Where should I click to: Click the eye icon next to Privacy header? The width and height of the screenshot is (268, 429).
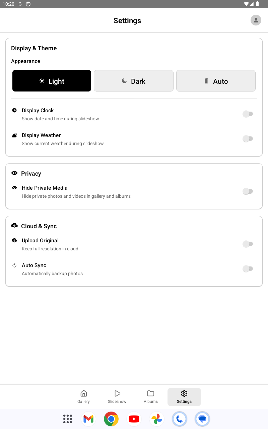tap(14, 173)
